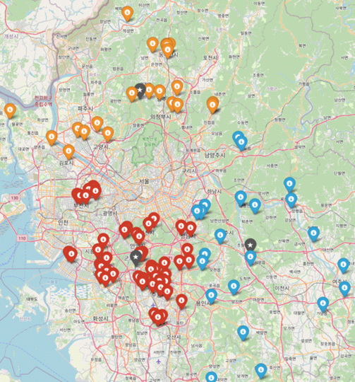Select the orange marker above 남면 label
This screenshot has height=382, width=355.
click(152, 45)
